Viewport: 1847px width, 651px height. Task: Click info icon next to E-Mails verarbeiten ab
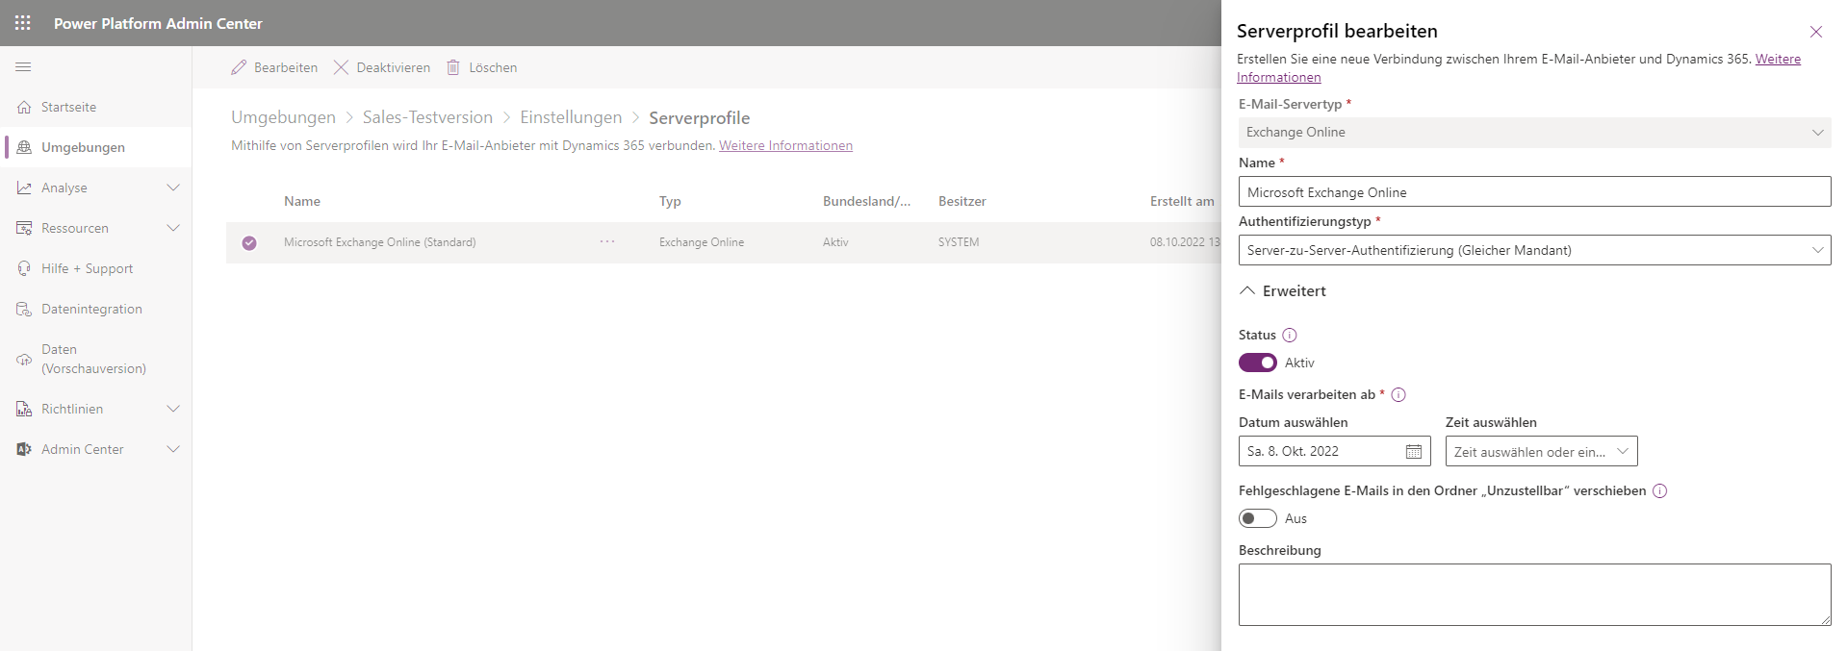(x=1398, y=394)
